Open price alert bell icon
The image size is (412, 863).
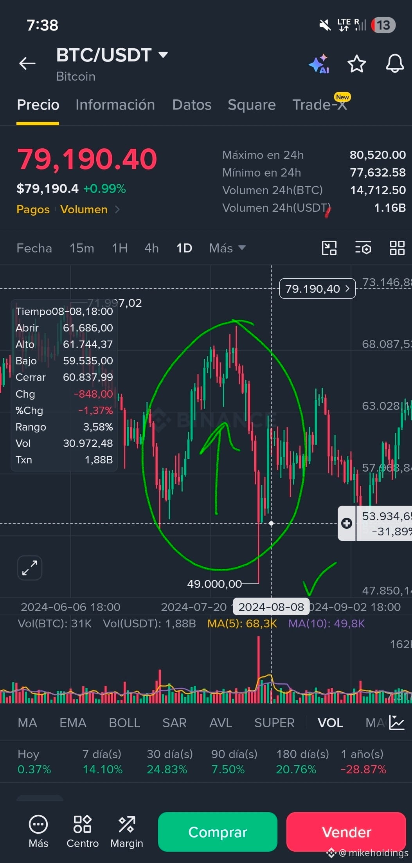395,63
